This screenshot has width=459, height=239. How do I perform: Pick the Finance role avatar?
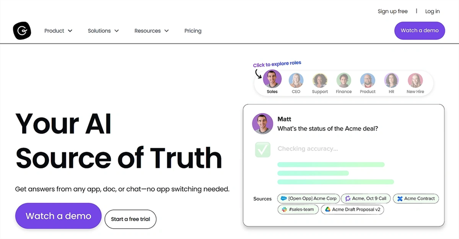344,80
